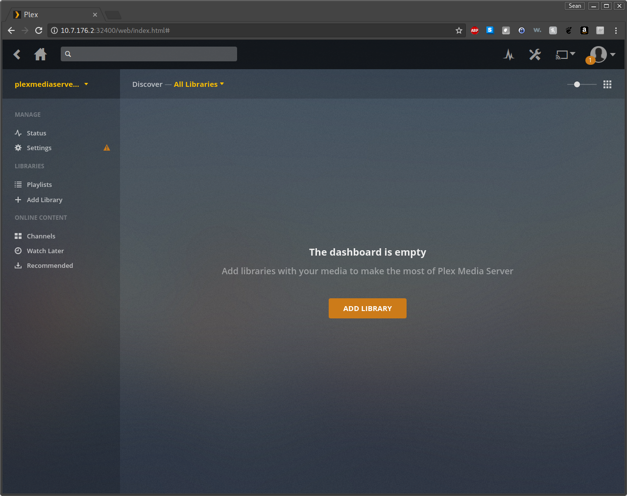Open the Plex home dashboard icon
Screen dimensions: 627x496
click(x=41, y=54)
